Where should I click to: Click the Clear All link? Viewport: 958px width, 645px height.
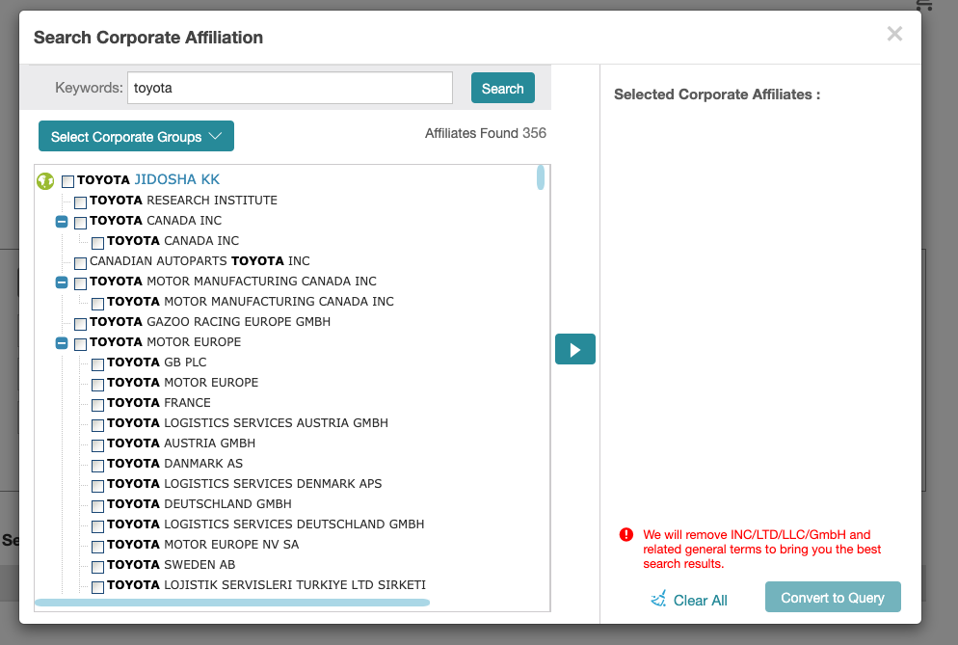700,601
